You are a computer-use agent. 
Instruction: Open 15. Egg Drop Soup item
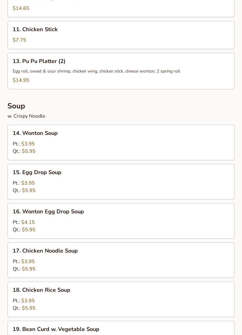click(37, 173)
